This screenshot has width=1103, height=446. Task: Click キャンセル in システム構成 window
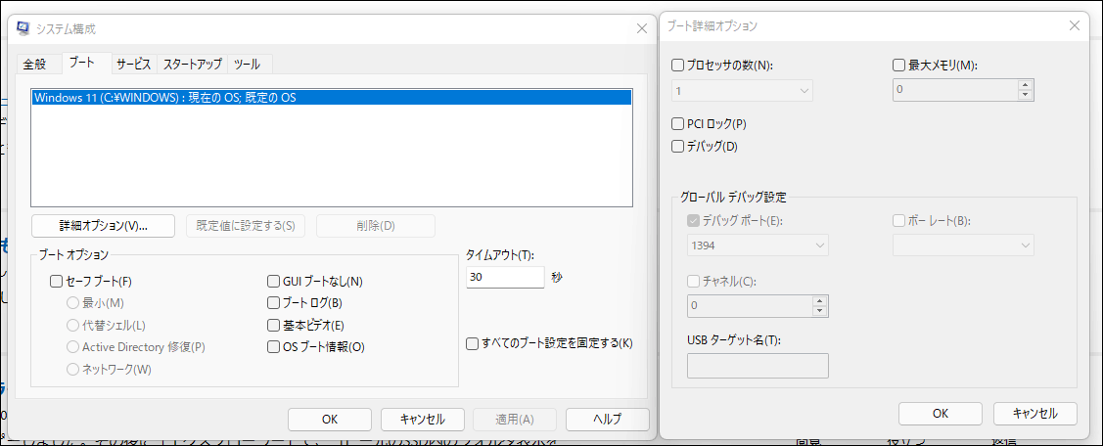(x=422, y=420)
